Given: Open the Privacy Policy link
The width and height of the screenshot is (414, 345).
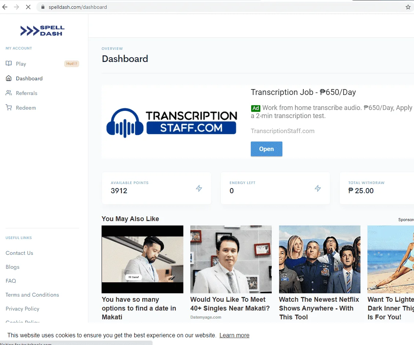Looking at the screenshot, I should [22, 309].
